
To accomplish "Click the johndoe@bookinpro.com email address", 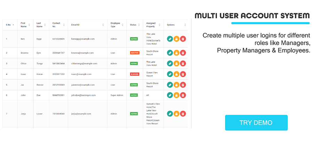I will click(82, 95).
